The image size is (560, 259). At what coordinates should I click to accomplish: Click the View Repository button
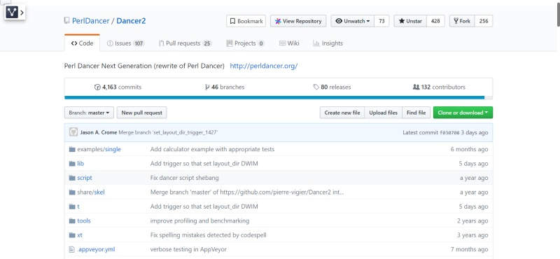[x=298, y=21]
